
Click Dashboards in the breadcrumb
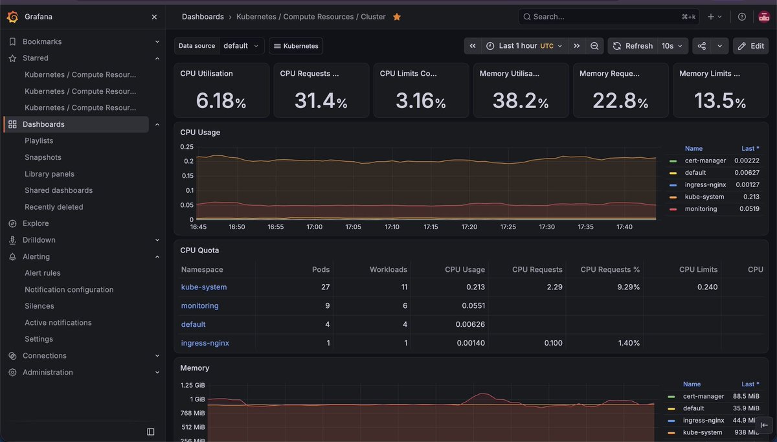point(203,17)
